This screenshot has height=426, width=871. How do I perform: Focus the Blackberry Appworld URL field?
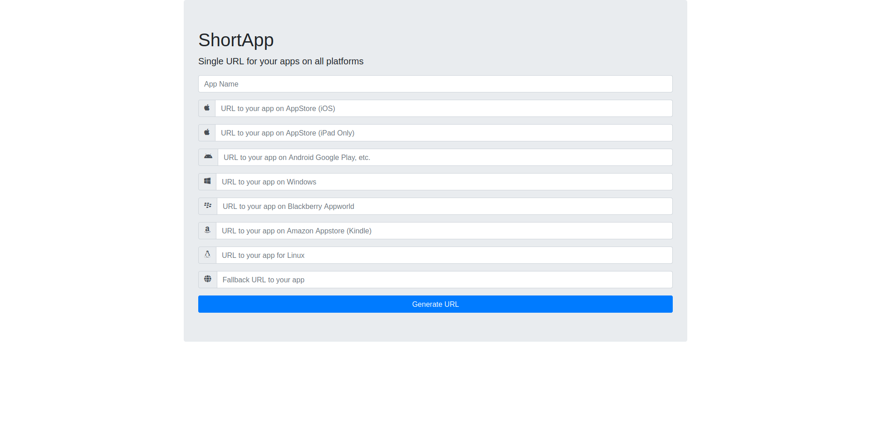(x=444, y=206)
